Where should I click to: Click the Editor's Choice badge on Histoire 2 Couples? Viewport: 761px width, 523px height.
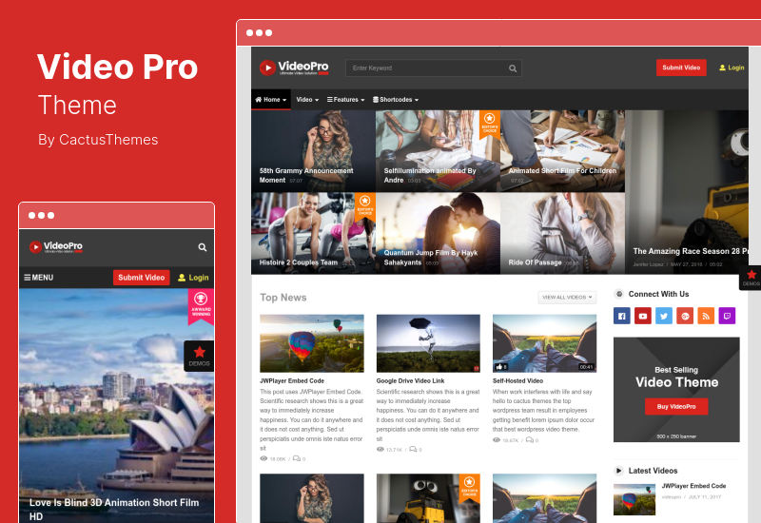click(x=365, y=206)
